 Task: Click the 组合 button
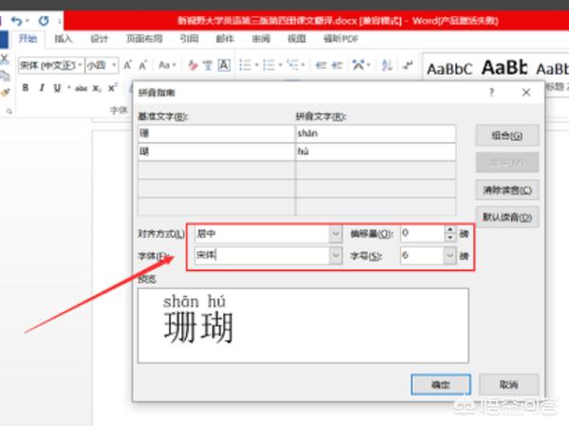point(506,135)
